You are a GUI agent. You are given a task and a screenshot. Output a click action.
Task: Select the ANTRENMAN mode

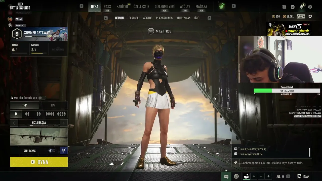coord(183,18)
